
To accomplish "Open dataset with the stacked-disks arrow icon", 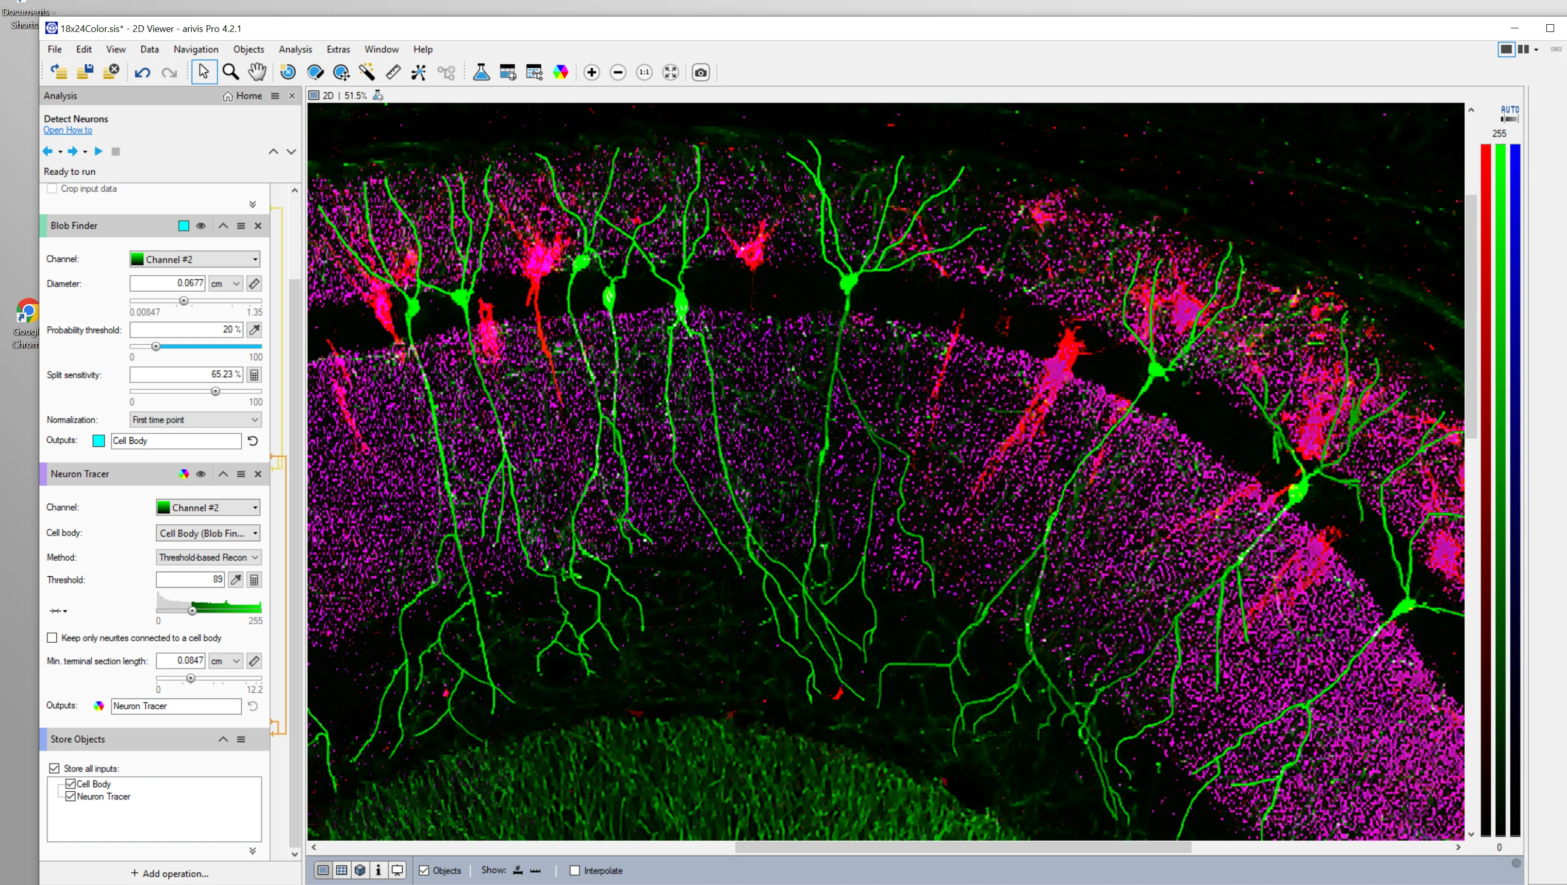I will [x=59, y=72].
